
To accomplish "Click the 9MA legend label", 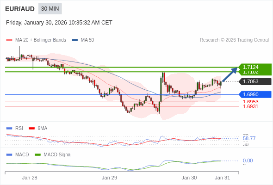I will pos(43,129).
